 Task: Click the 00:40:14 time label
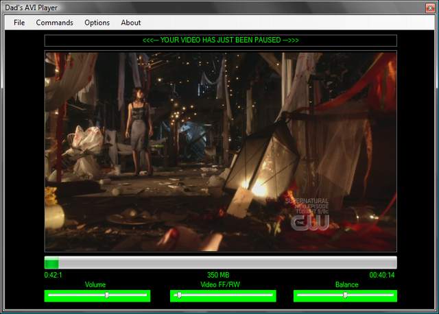[x=382, y=275]
